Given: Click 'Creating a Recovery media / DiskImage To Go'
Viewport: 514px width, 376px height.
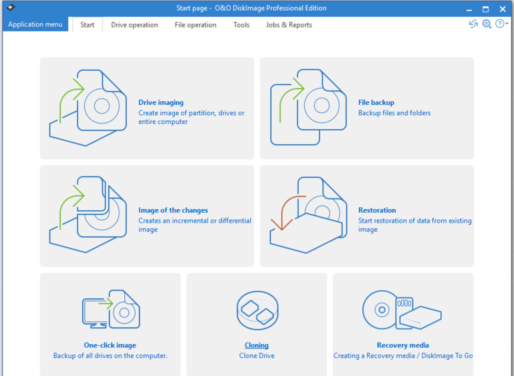Looking at the screenshot, I should pyautogui.click(x=403, y=356).
